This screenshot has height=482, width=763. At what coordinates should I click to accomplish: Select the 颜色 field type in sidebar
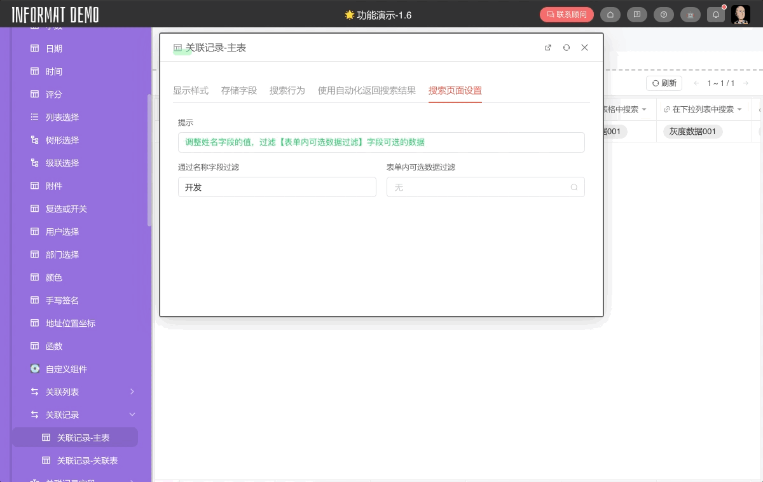(x=54, y=277)
